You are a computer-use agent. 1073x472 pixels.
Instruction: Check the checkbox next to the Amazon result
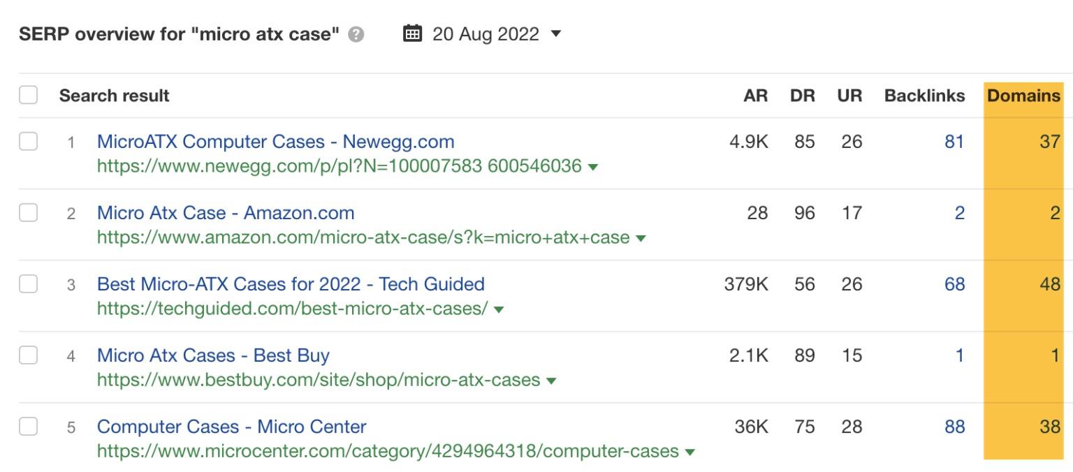[28, 213]
